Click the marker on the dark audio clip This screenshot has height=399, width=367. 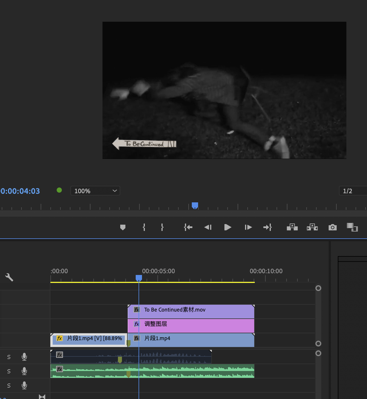(120, 360)
